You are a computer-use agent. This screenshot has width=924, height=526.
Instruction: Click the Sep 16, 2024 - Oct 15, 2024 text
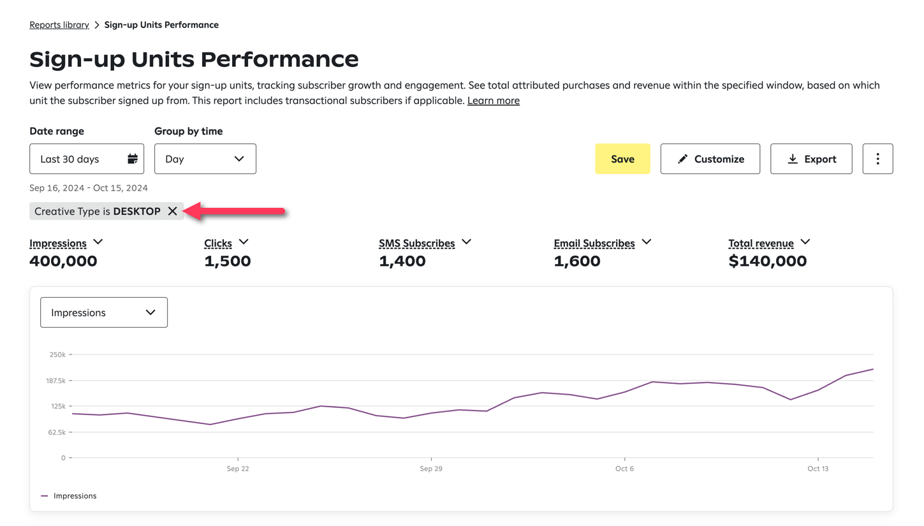click(89, 188)
